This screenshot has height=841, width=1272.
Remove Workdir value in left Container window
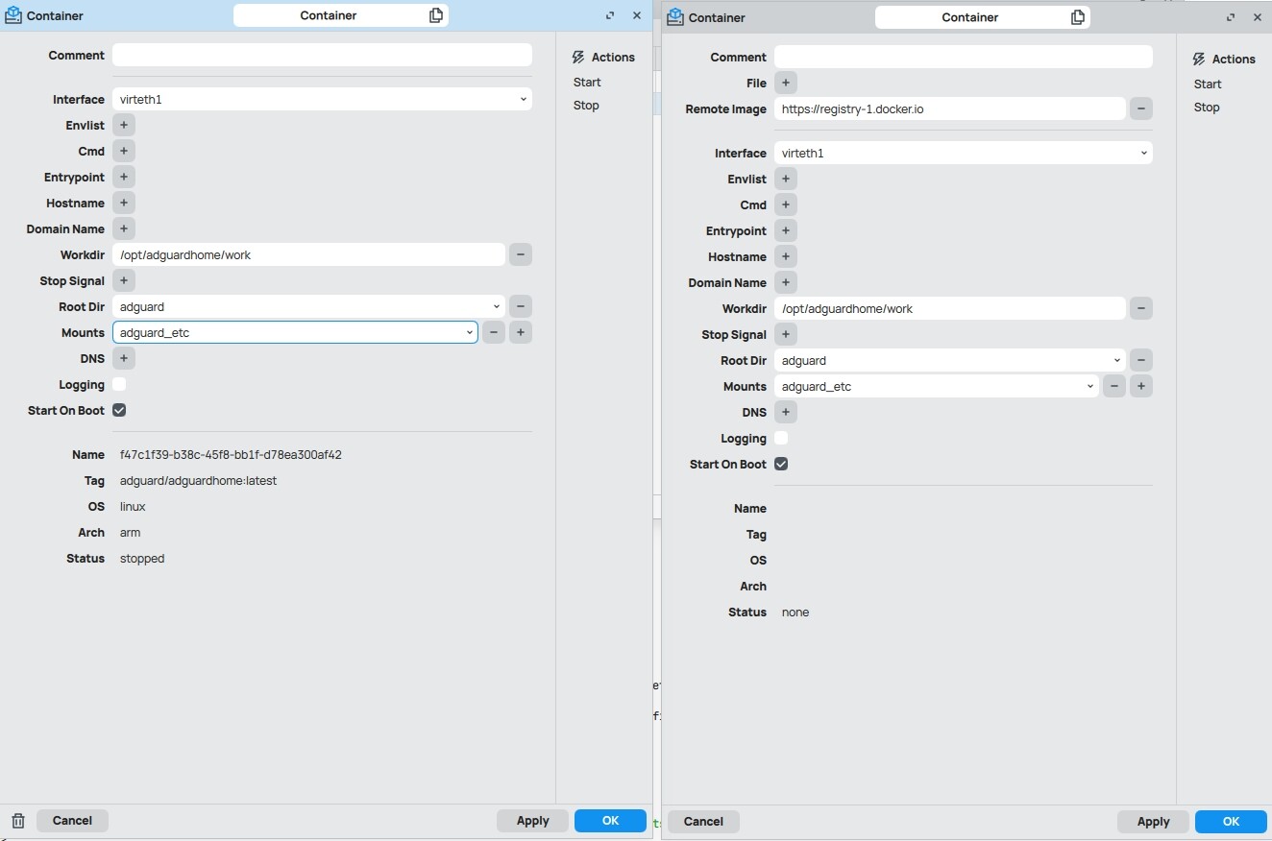[x=520, y=254]
